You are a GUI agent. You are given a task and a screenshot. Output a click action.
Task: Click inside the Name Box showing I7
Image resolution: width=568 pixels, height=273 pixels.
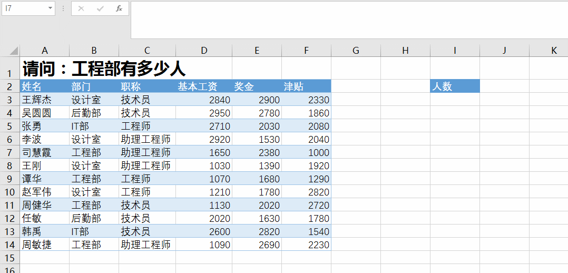point(24,8)
